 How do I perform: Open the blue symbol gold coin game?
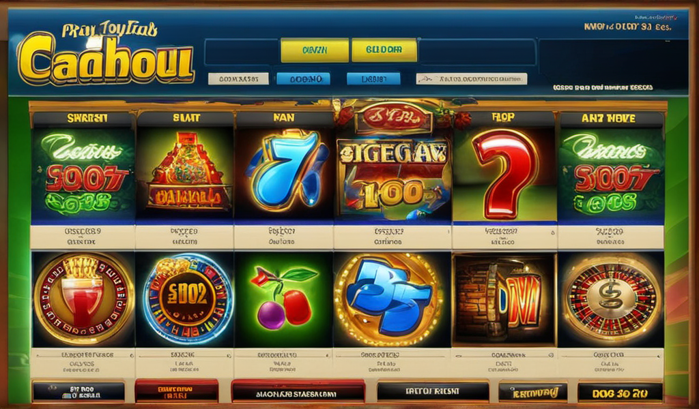391,299
